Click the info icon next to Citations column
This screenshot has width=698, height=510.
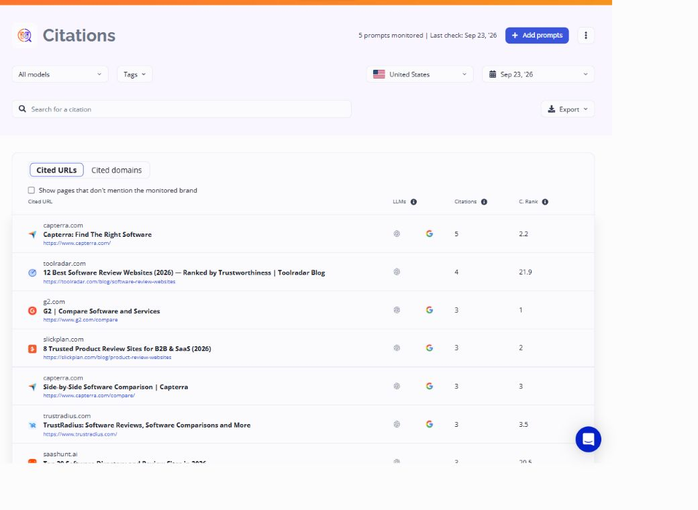click(x=484, y=202)
